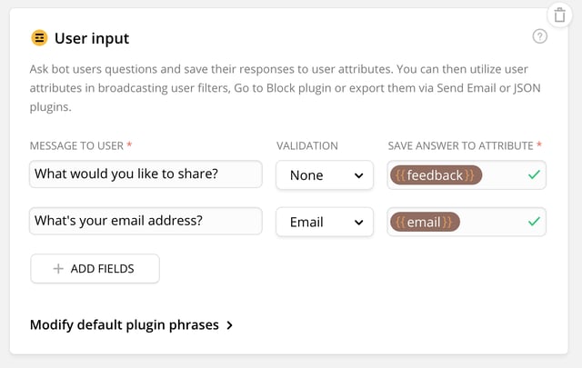The image size is (582, 368).
Task: Click empty area of email attribute field
Action: pyautogui.click(x=493, y=222)
